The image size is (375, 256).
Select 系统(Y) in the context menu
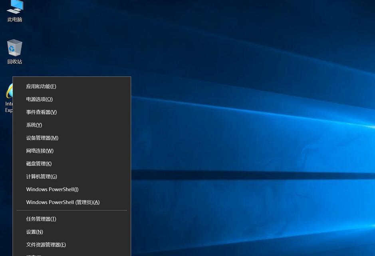pos(72,125)
